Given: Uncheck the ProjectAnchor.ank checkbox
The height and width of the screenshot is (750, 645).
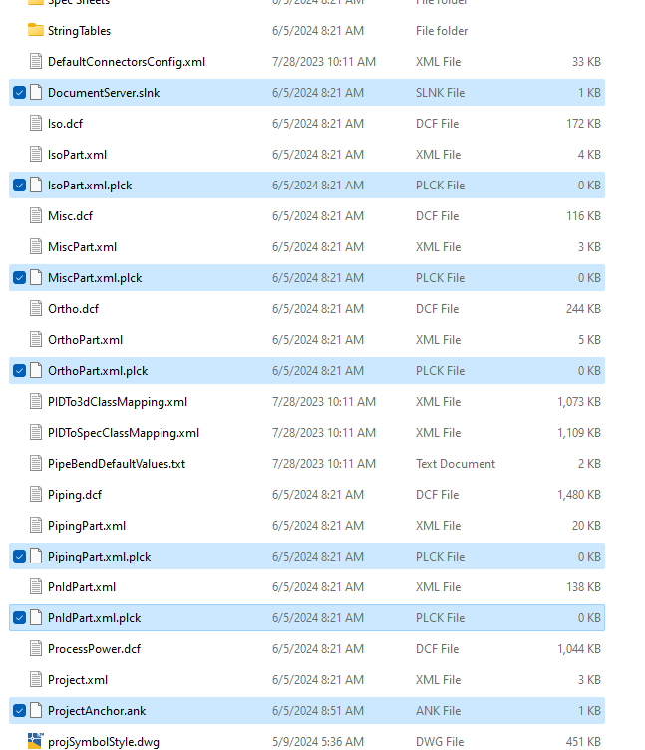Looking at the screenshot, I should [19, 711].
